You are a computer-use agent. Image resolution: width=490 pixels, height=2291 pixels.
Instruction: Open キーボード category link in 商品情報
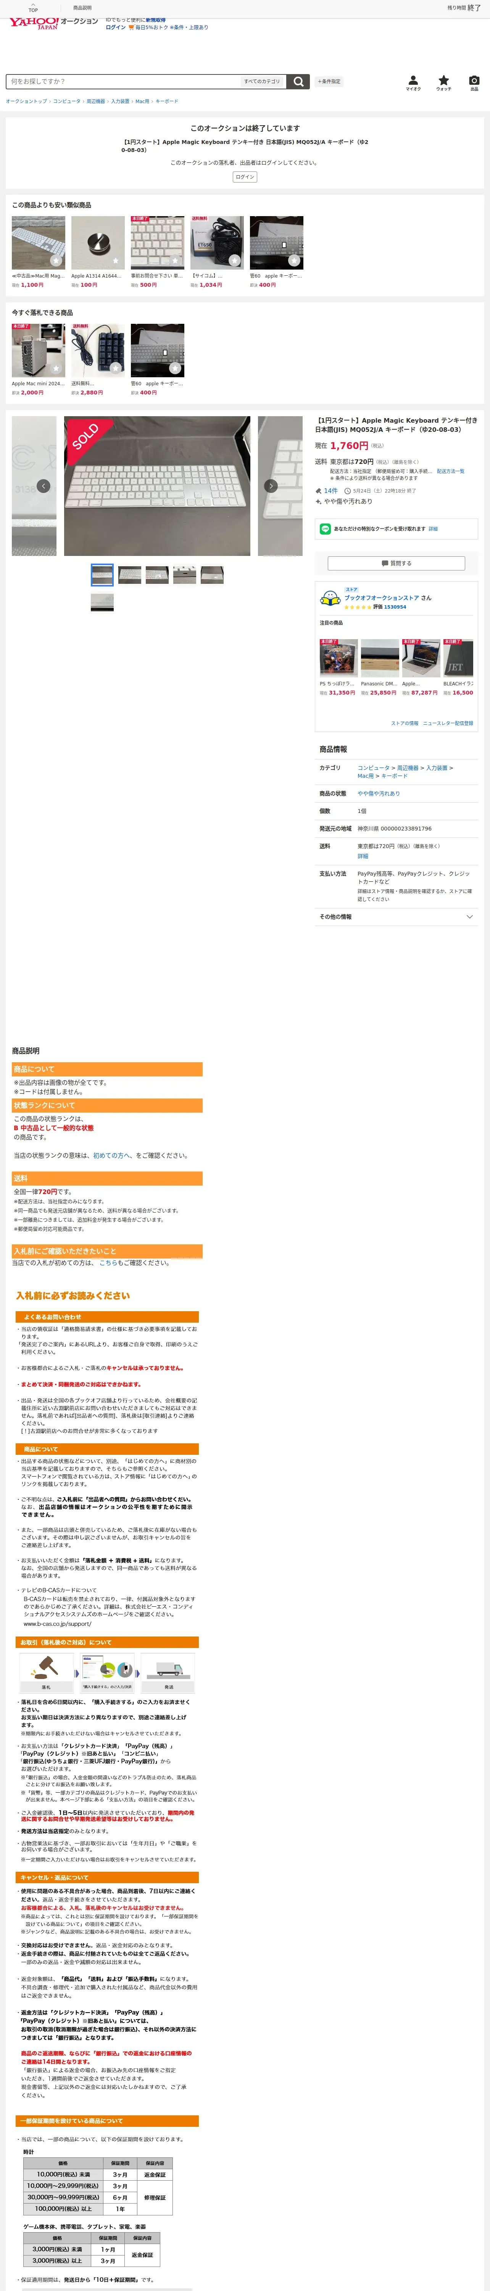pos(395,776)
